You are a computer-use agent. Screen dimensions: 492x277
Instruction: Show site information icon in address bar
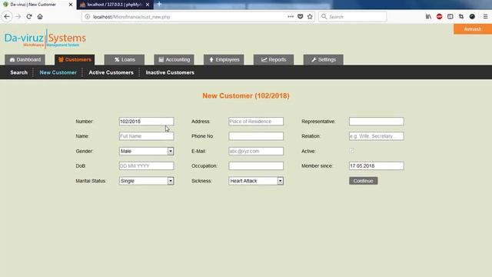click(87, 17)
